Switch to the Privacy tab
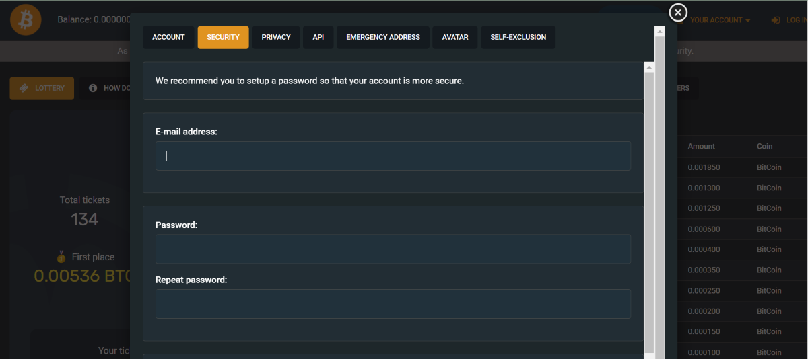The width and height of the screenshot is (808, 359). point(276,38)
